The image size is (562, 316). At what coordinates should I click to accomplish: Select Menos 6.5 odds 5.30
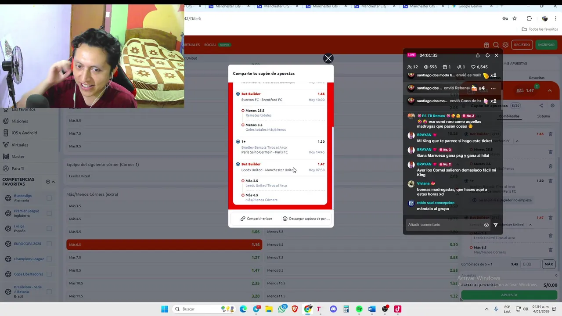tap(363, 244)
